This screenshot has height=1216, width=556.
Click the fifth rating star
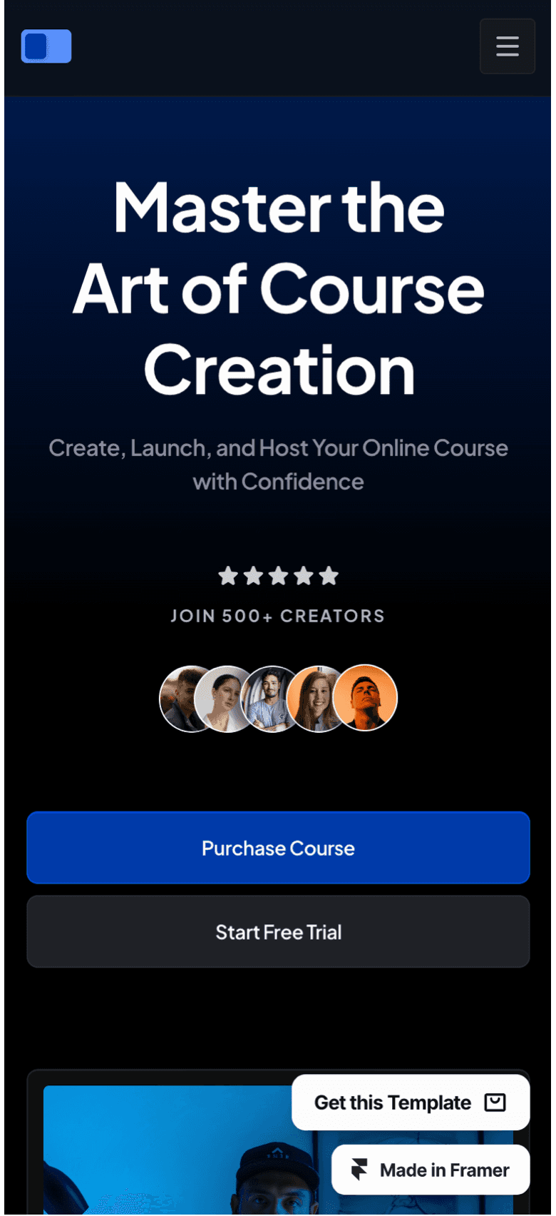click(329, 575)
